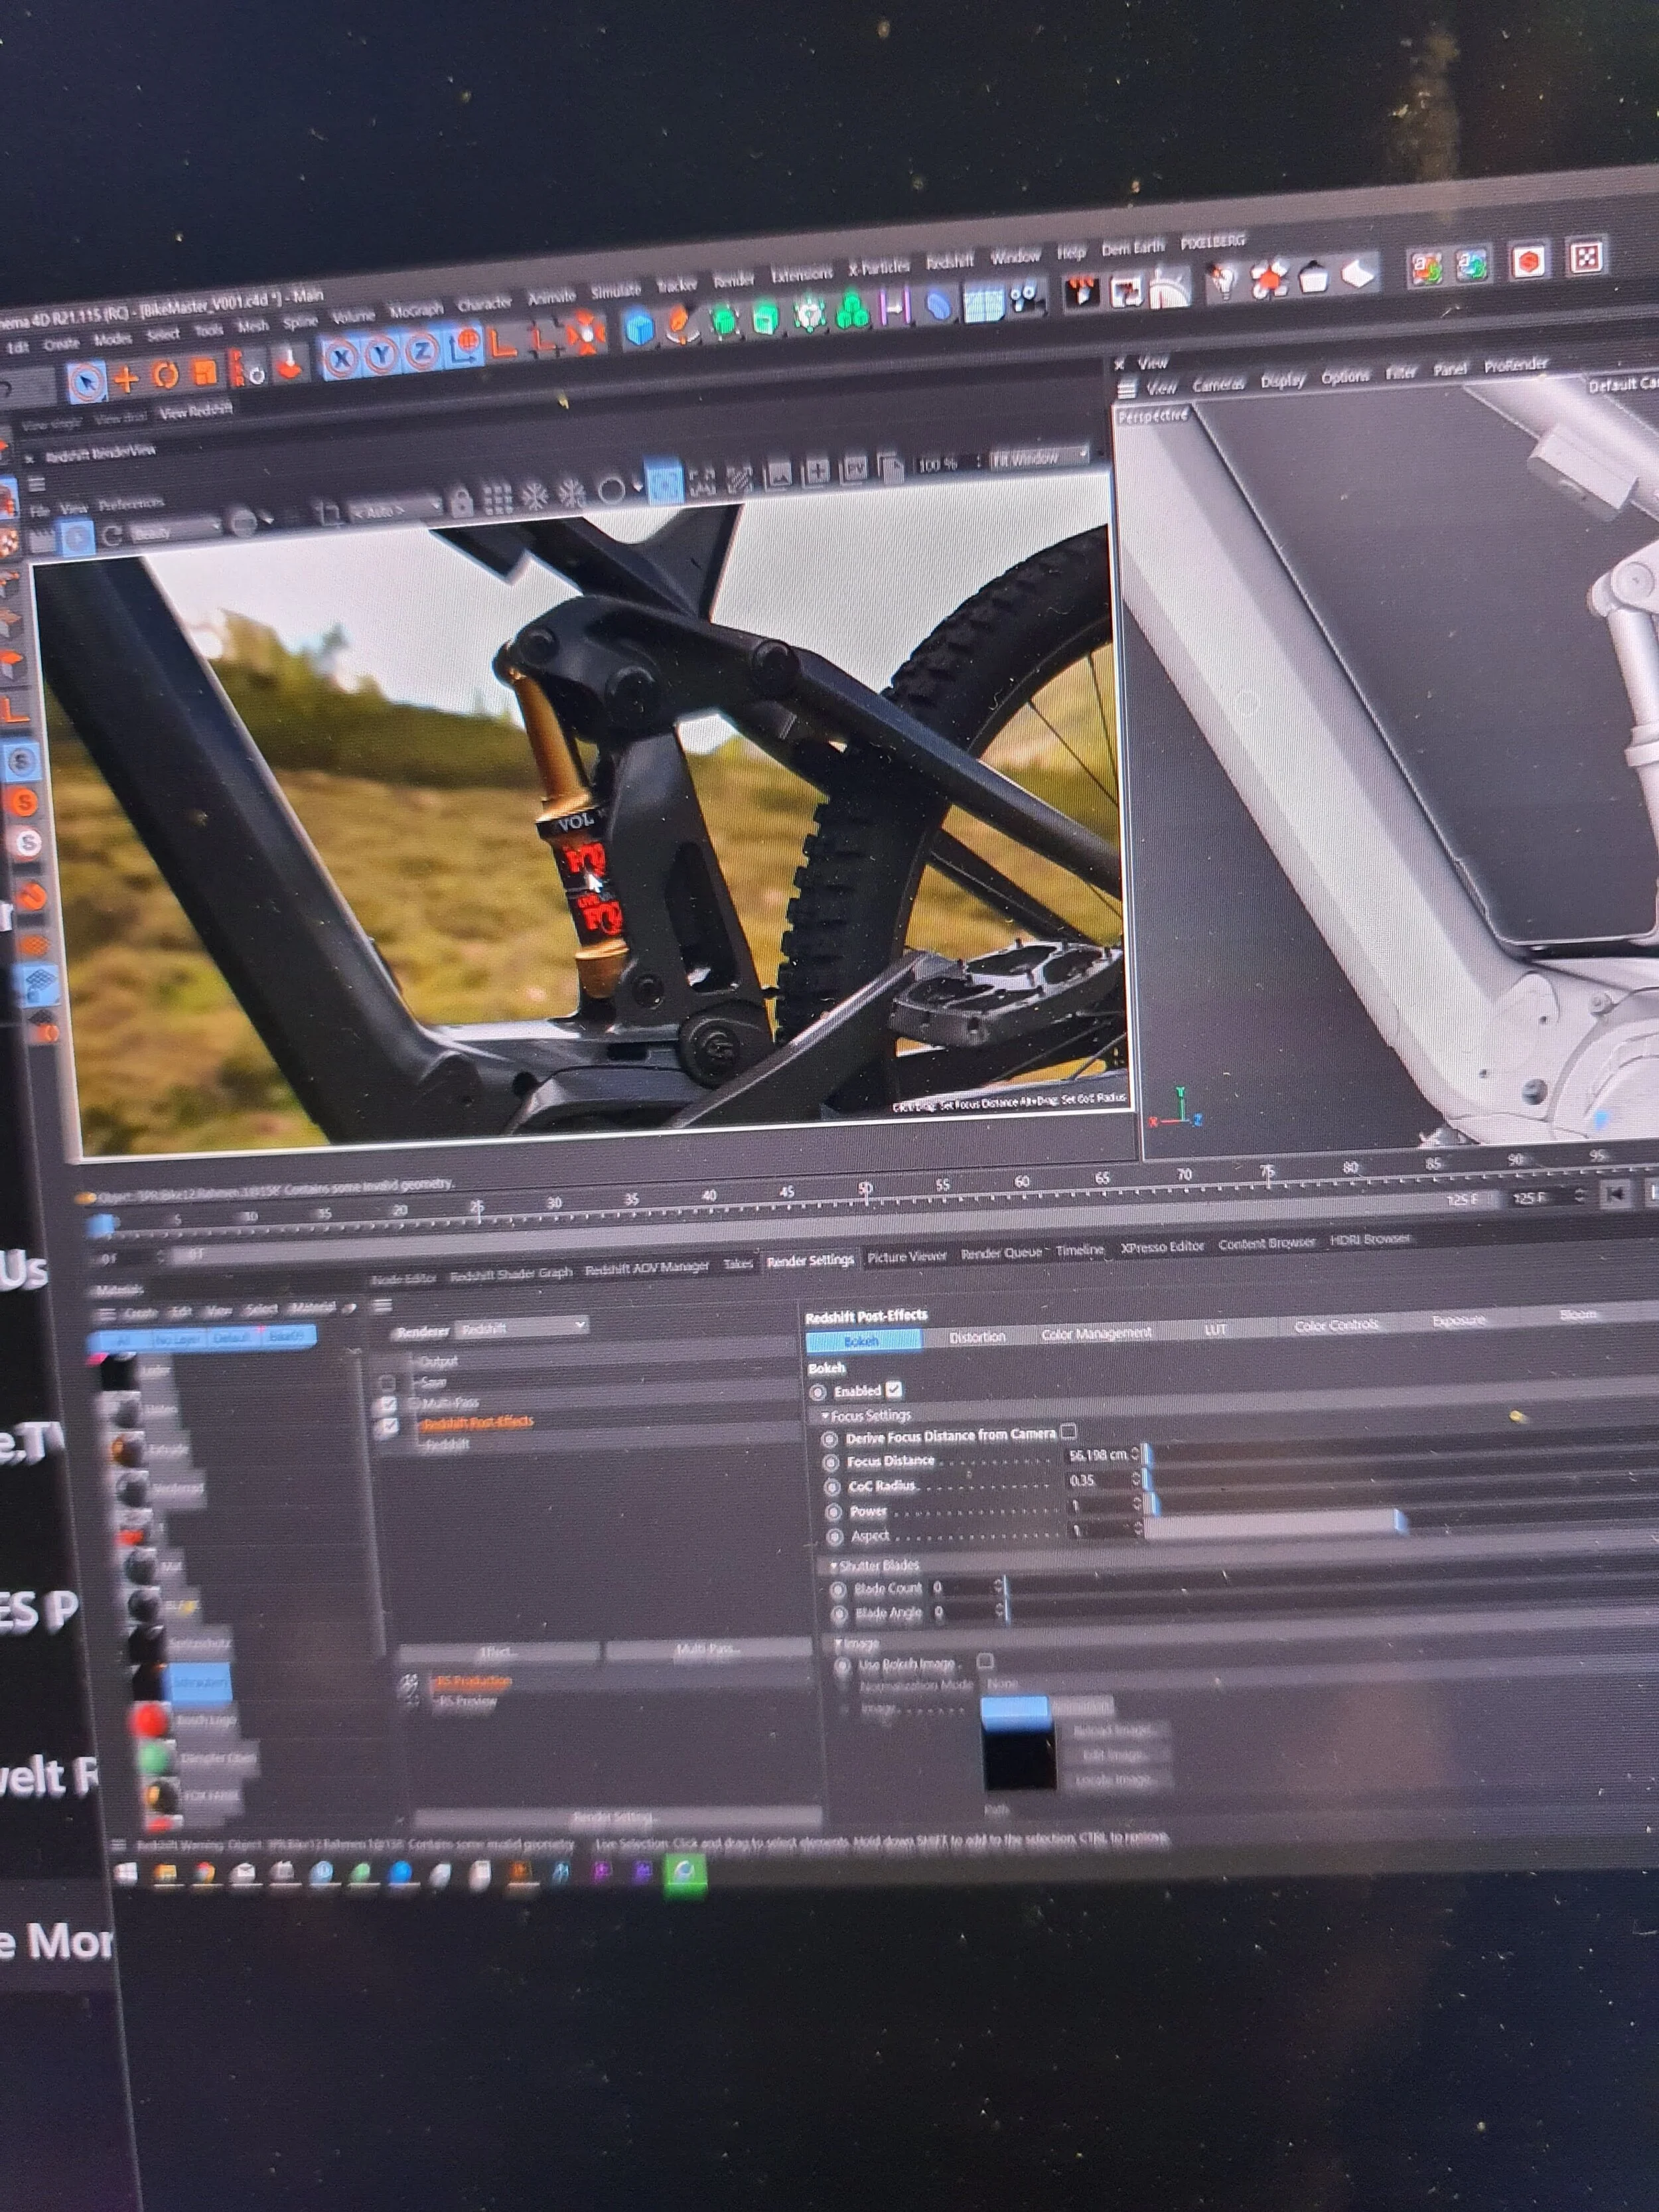Click the Rotate tool icon

[x=166, y=377]
